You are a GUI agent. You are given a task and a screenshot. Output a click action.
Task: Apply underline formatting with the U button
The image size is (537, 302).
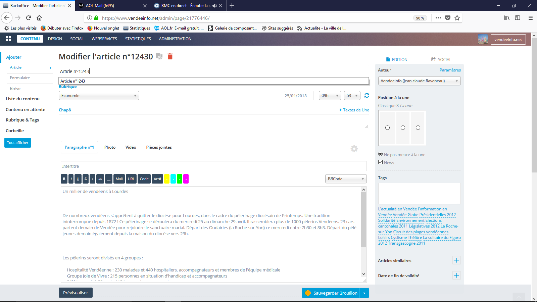[78, 179]
